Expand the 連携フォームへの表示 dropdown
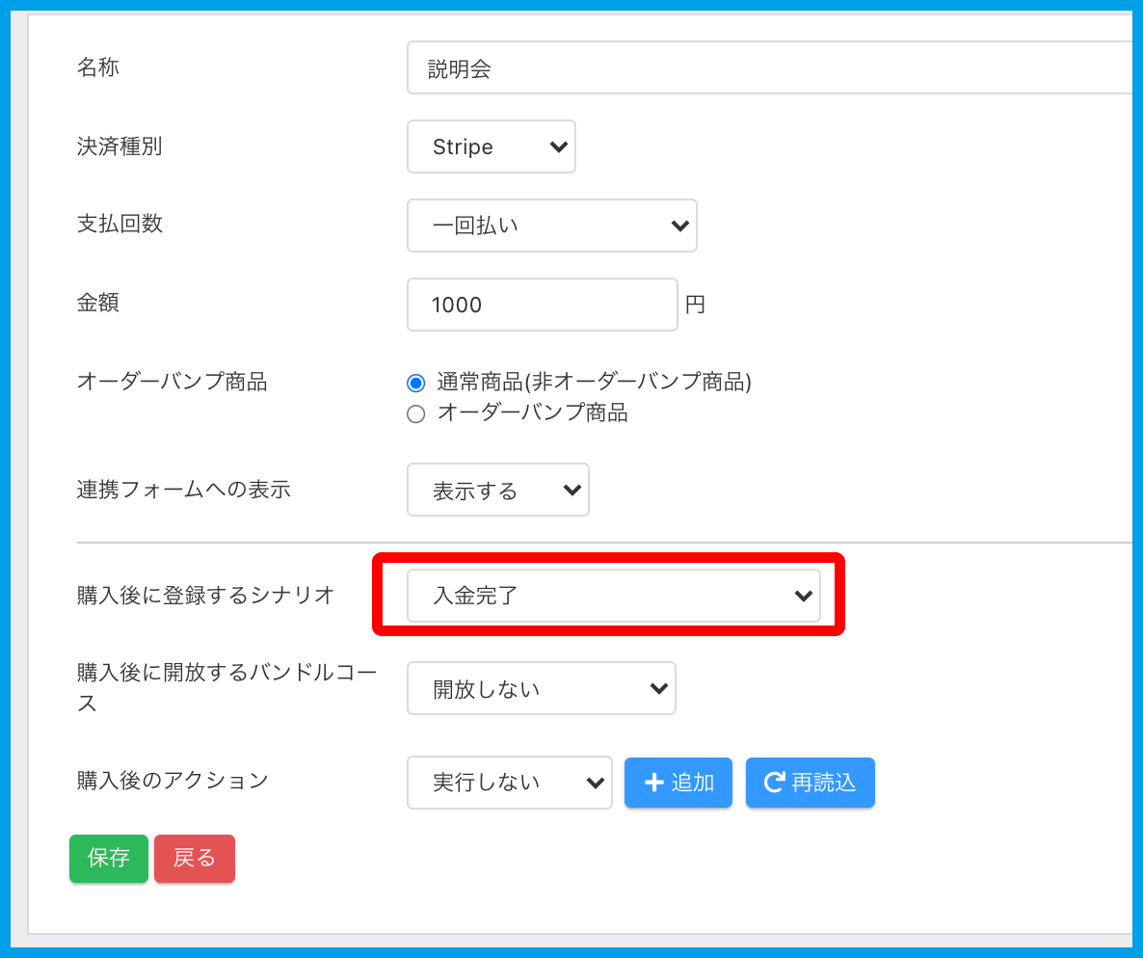Viewport: 1143px width, 958px height. tap(497, 491)
